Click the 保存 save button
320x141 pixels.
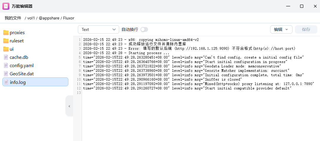pyautogui.click(x=306, y=29)
